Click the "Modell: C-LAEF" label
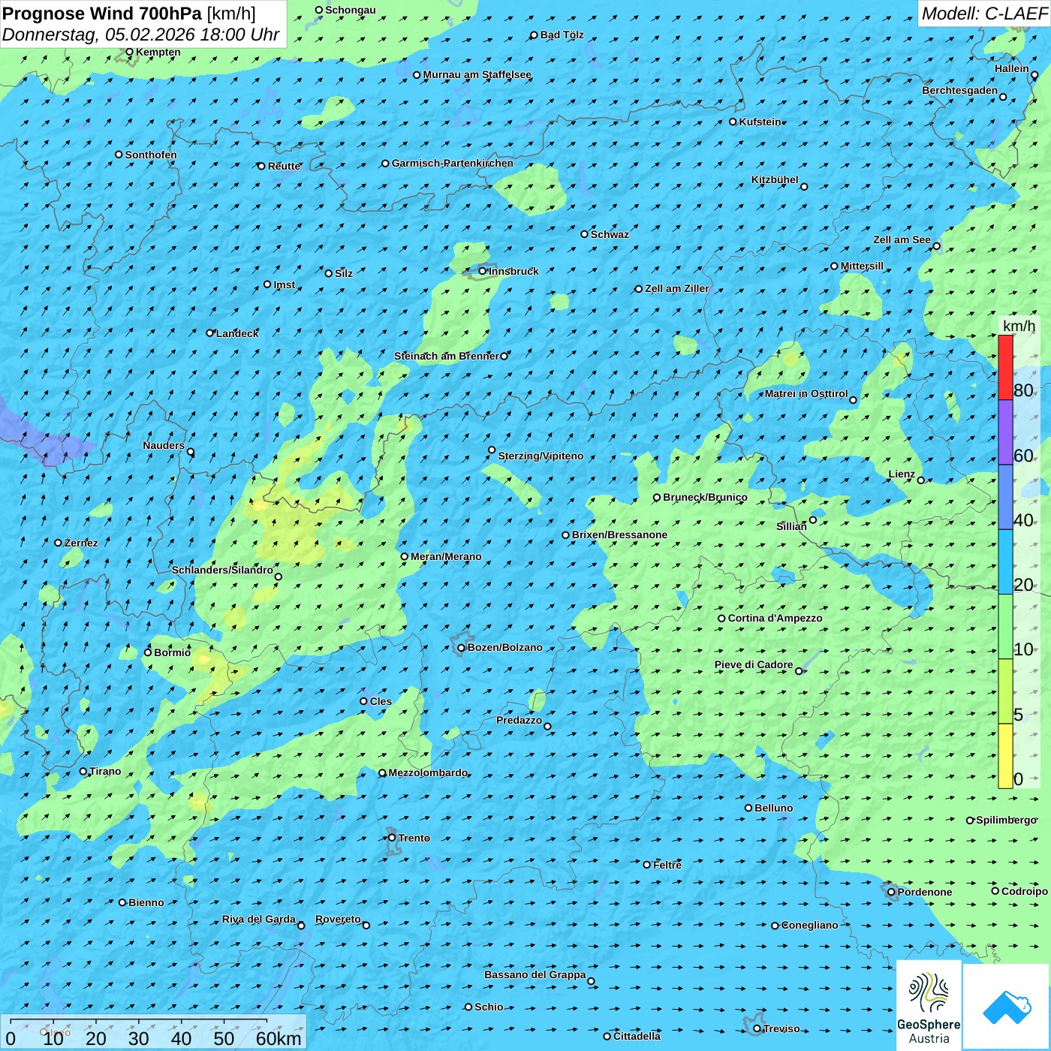The image size is (1051, 1051). point(984,14)
